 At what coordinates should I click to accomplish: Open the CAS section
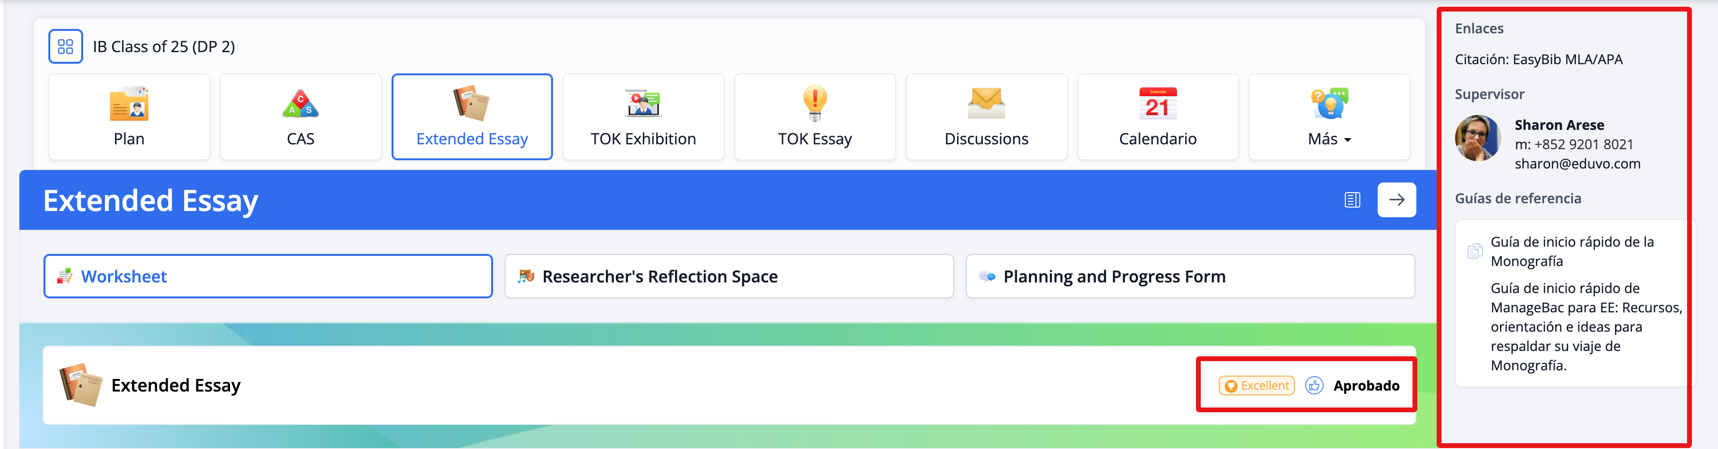300,117
